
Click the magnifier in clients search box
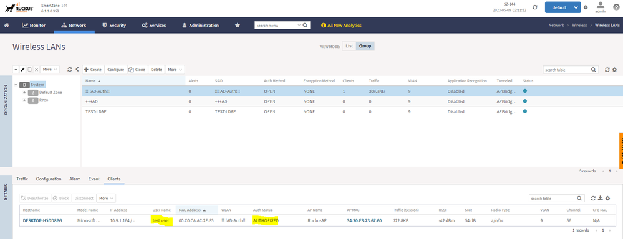tap(580, 198)
